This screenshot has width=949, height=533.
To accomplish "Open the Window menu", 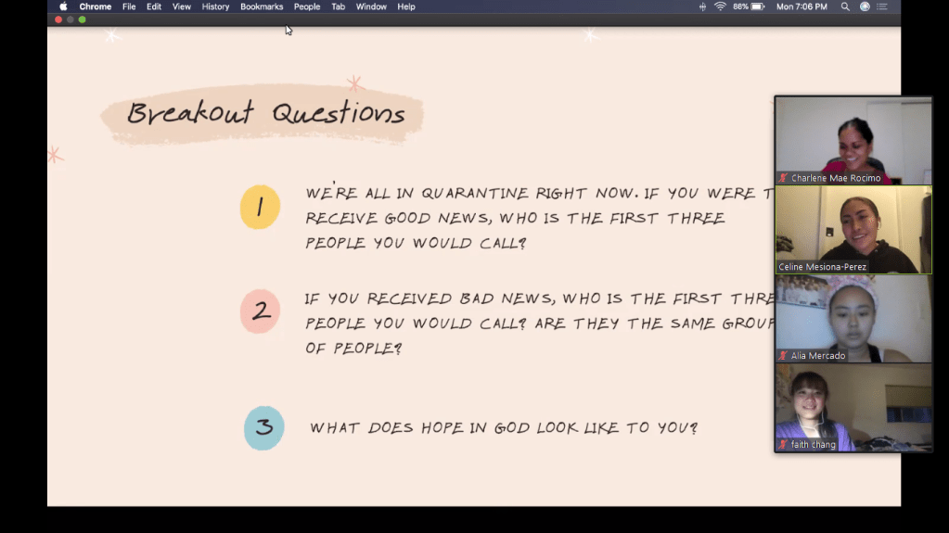I will click(371, 6).
